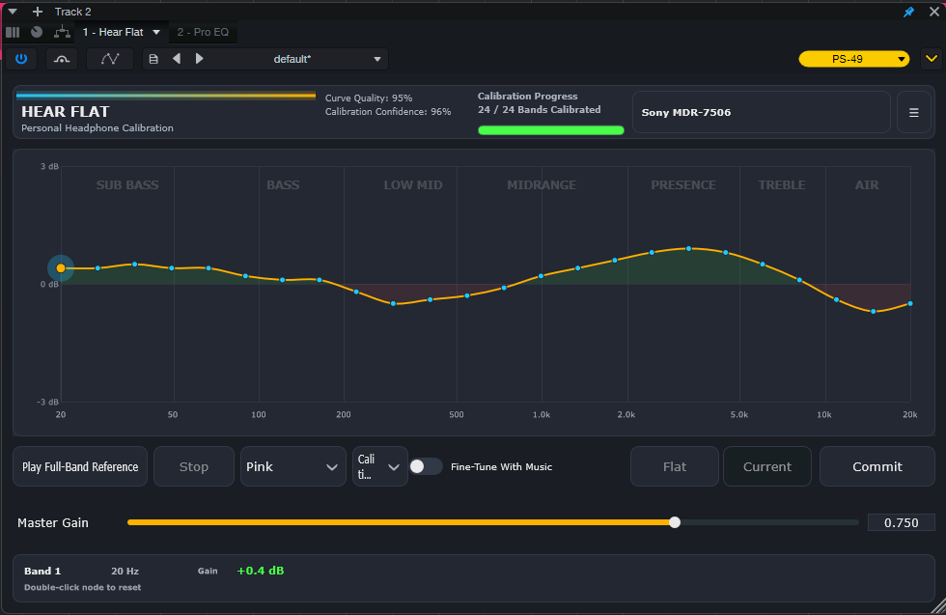
Task: Click the plus icon beside Track 2
Action: [38, 12]
